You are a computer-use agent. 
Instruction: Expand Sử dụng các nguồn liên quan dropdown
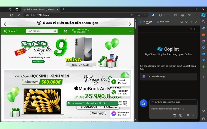(x=167, y=102)
